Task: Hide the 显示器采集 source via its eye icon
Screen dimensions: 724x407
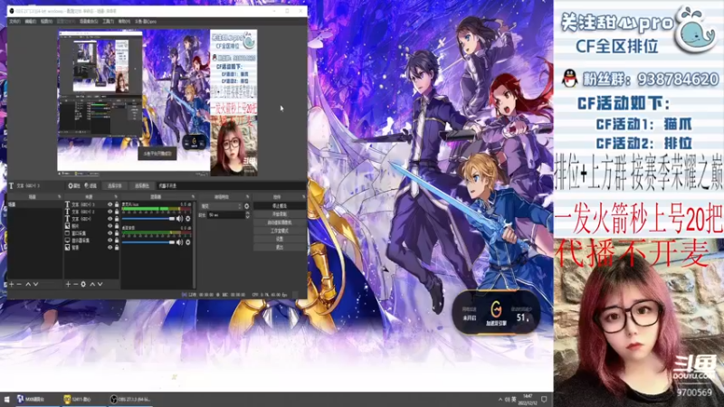Action: 110,241
